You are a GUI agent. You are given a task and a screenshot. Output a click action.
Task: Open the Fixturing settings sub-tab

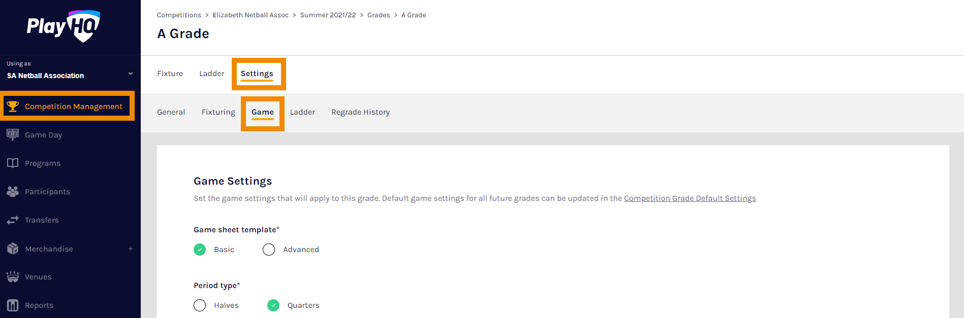pos(218,112)
